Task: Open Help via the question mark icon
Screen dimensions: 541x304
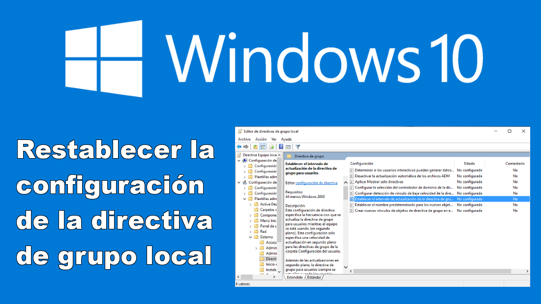Action: point(281,147)
